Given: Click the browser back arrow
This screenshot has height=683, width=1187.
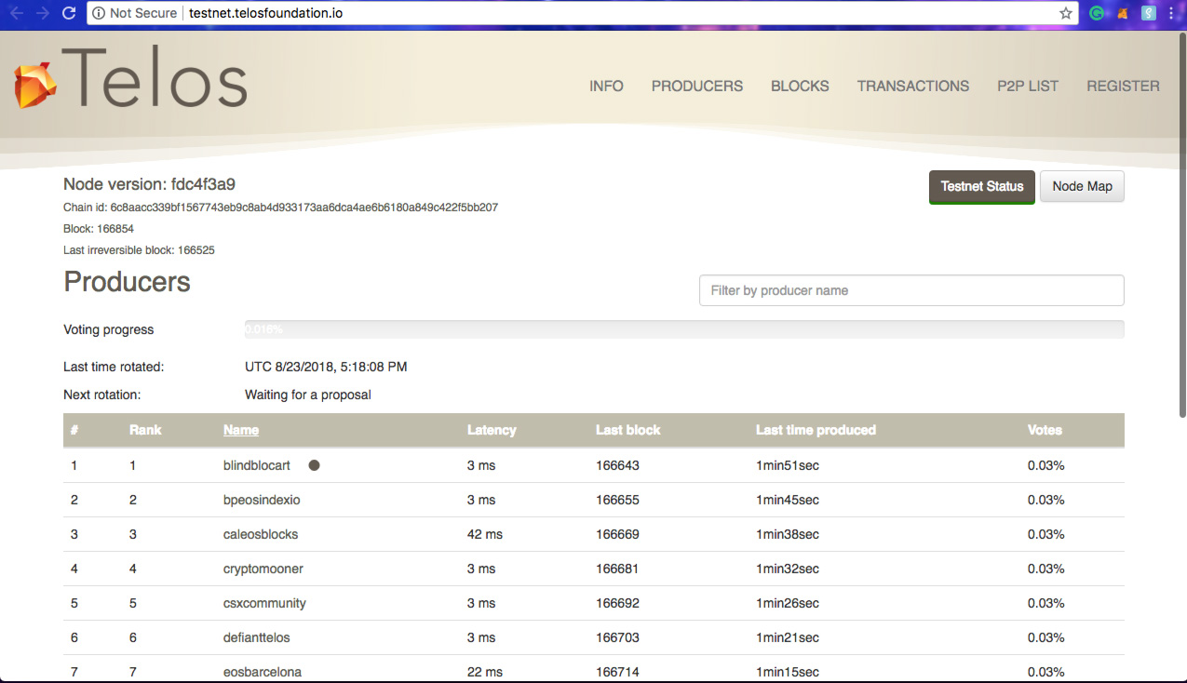Looking at the screenshot, I should point(15,13).
